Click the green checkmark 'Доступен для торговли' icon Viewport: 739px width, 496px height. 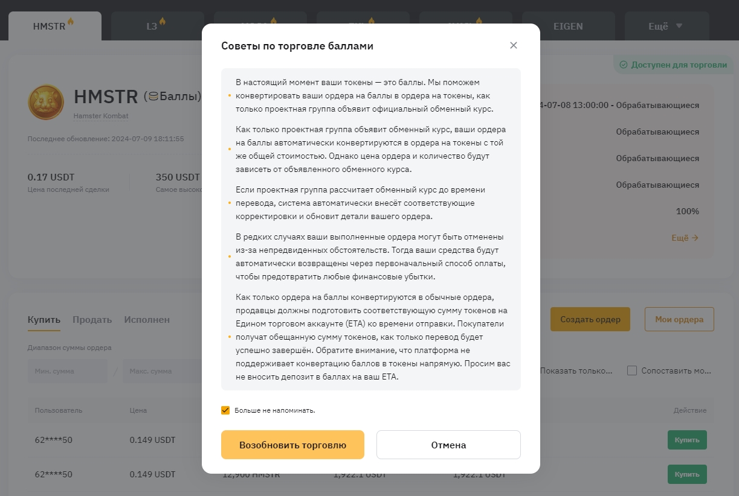pos(624,65)
